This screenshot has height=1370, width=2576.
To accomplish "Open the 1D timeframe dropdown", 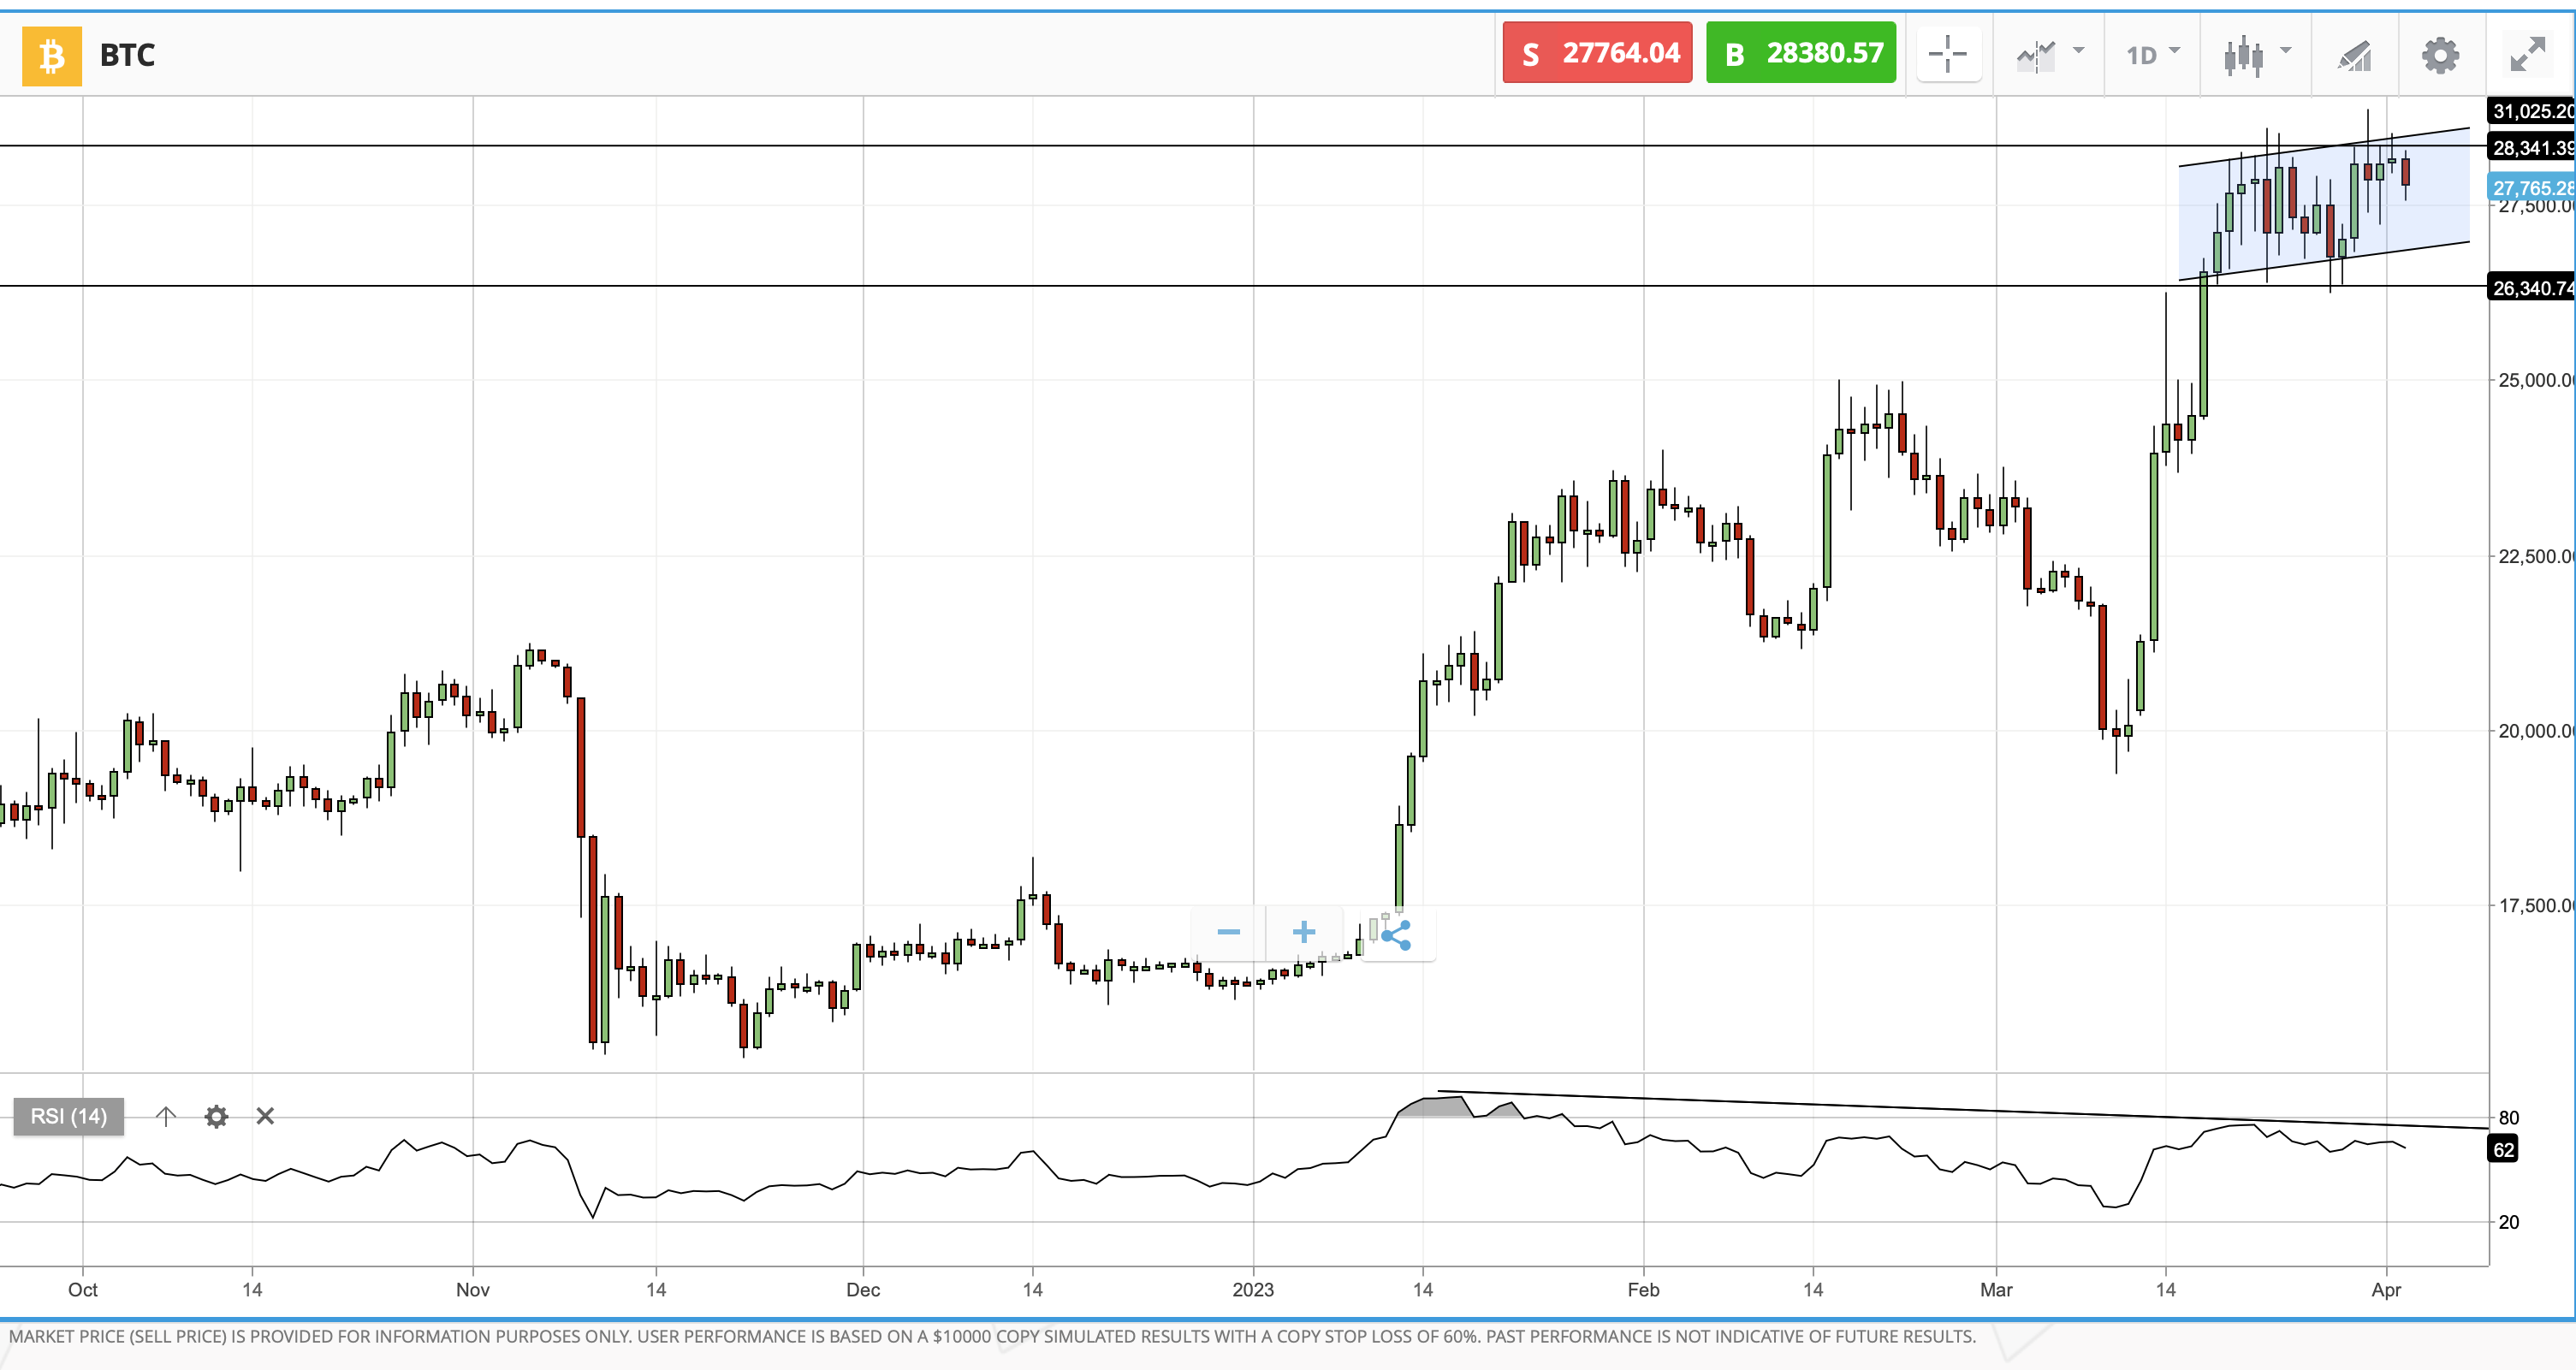I will pyautogui.click(x=2152, y=55).
